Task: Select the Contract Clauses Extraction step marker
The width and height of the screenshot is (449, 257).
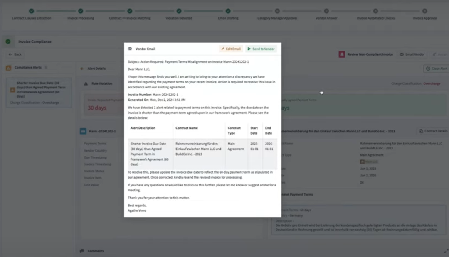Action: pos(32,11)
